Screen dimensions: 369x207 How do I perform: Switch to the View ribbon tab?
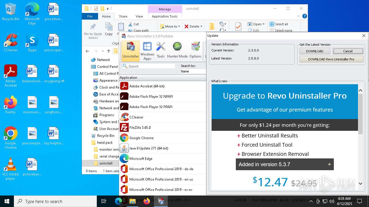(x=139, y=16)
